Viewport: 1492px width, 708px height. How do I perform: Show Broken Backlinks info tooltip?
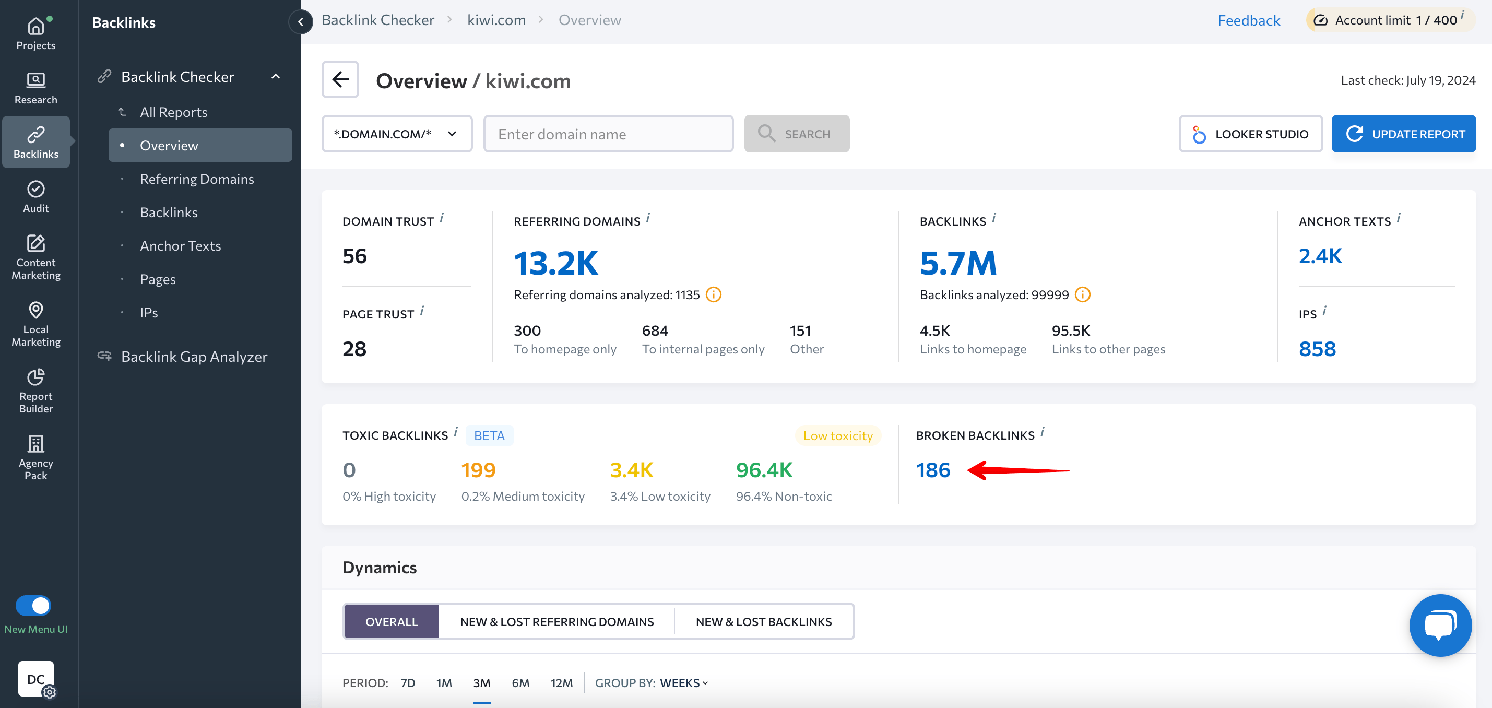[x=1042, y=432]
